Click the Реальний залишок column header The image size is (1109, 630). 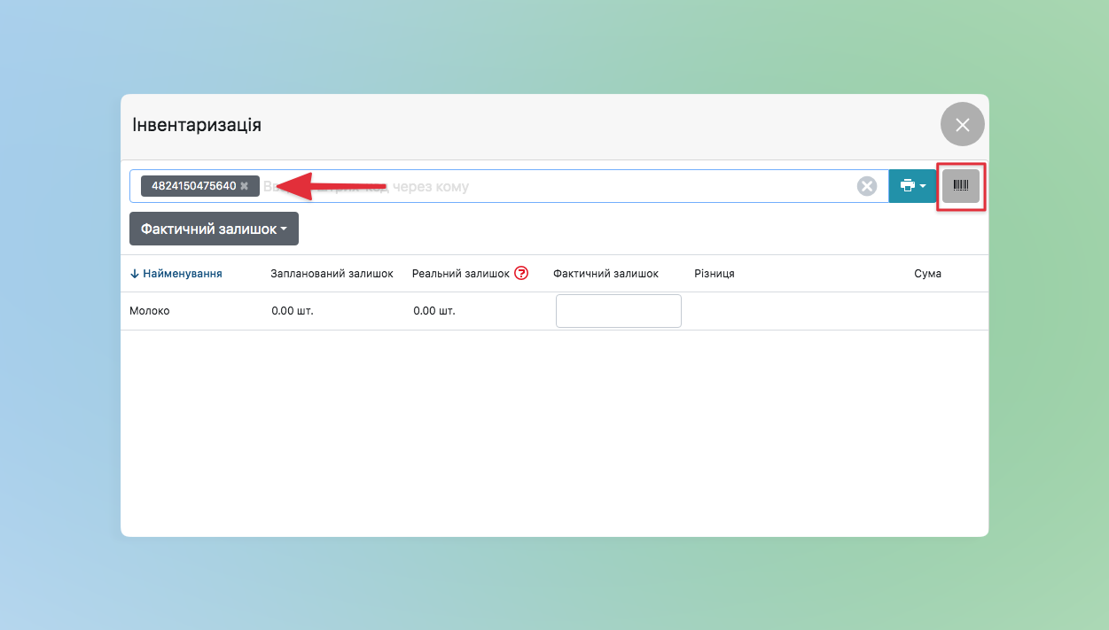tap(460, 274)
